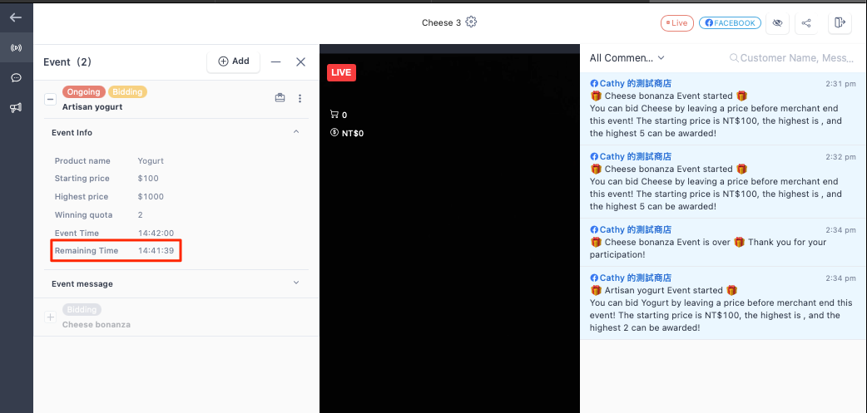Click the shopping cart count icon

pyautogui.click(x=334, y=115)
